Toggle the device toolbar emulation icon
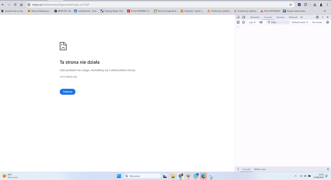Image resolution: width=331 pixels, height=180 pixels. (x=244, y=17)
